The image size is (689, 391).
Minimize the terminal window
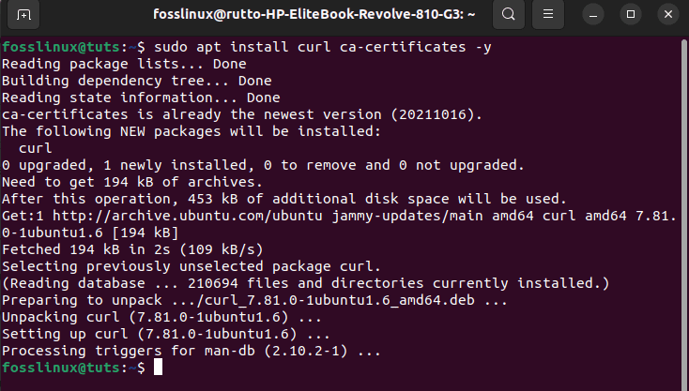593,14
